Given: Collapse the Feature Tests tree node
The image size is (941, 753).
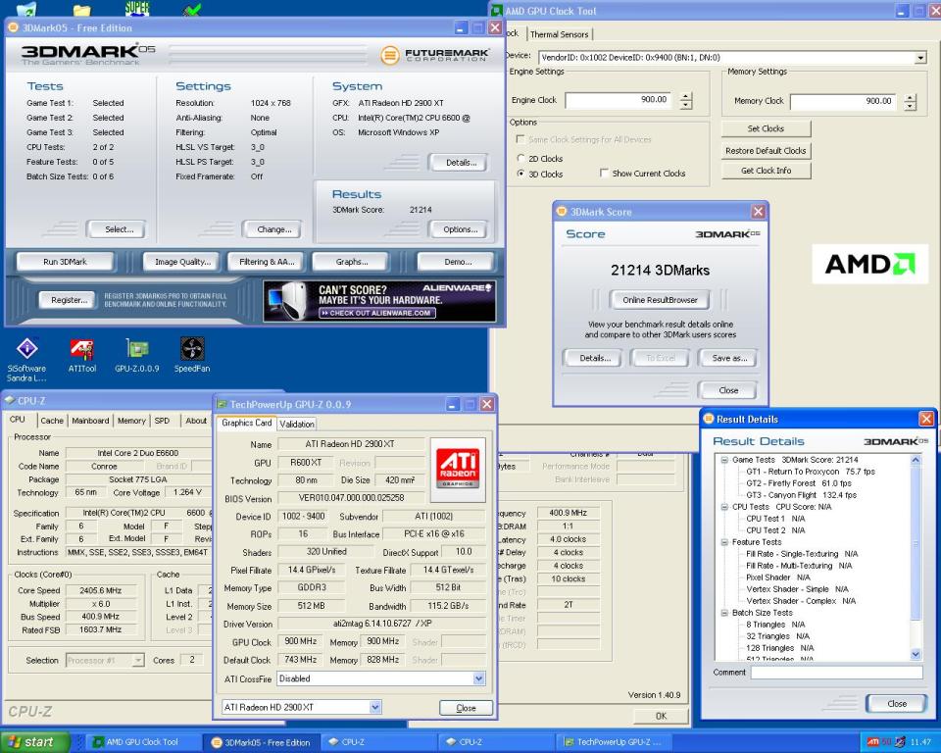Looking at the screenshot, I should (724, 542).
